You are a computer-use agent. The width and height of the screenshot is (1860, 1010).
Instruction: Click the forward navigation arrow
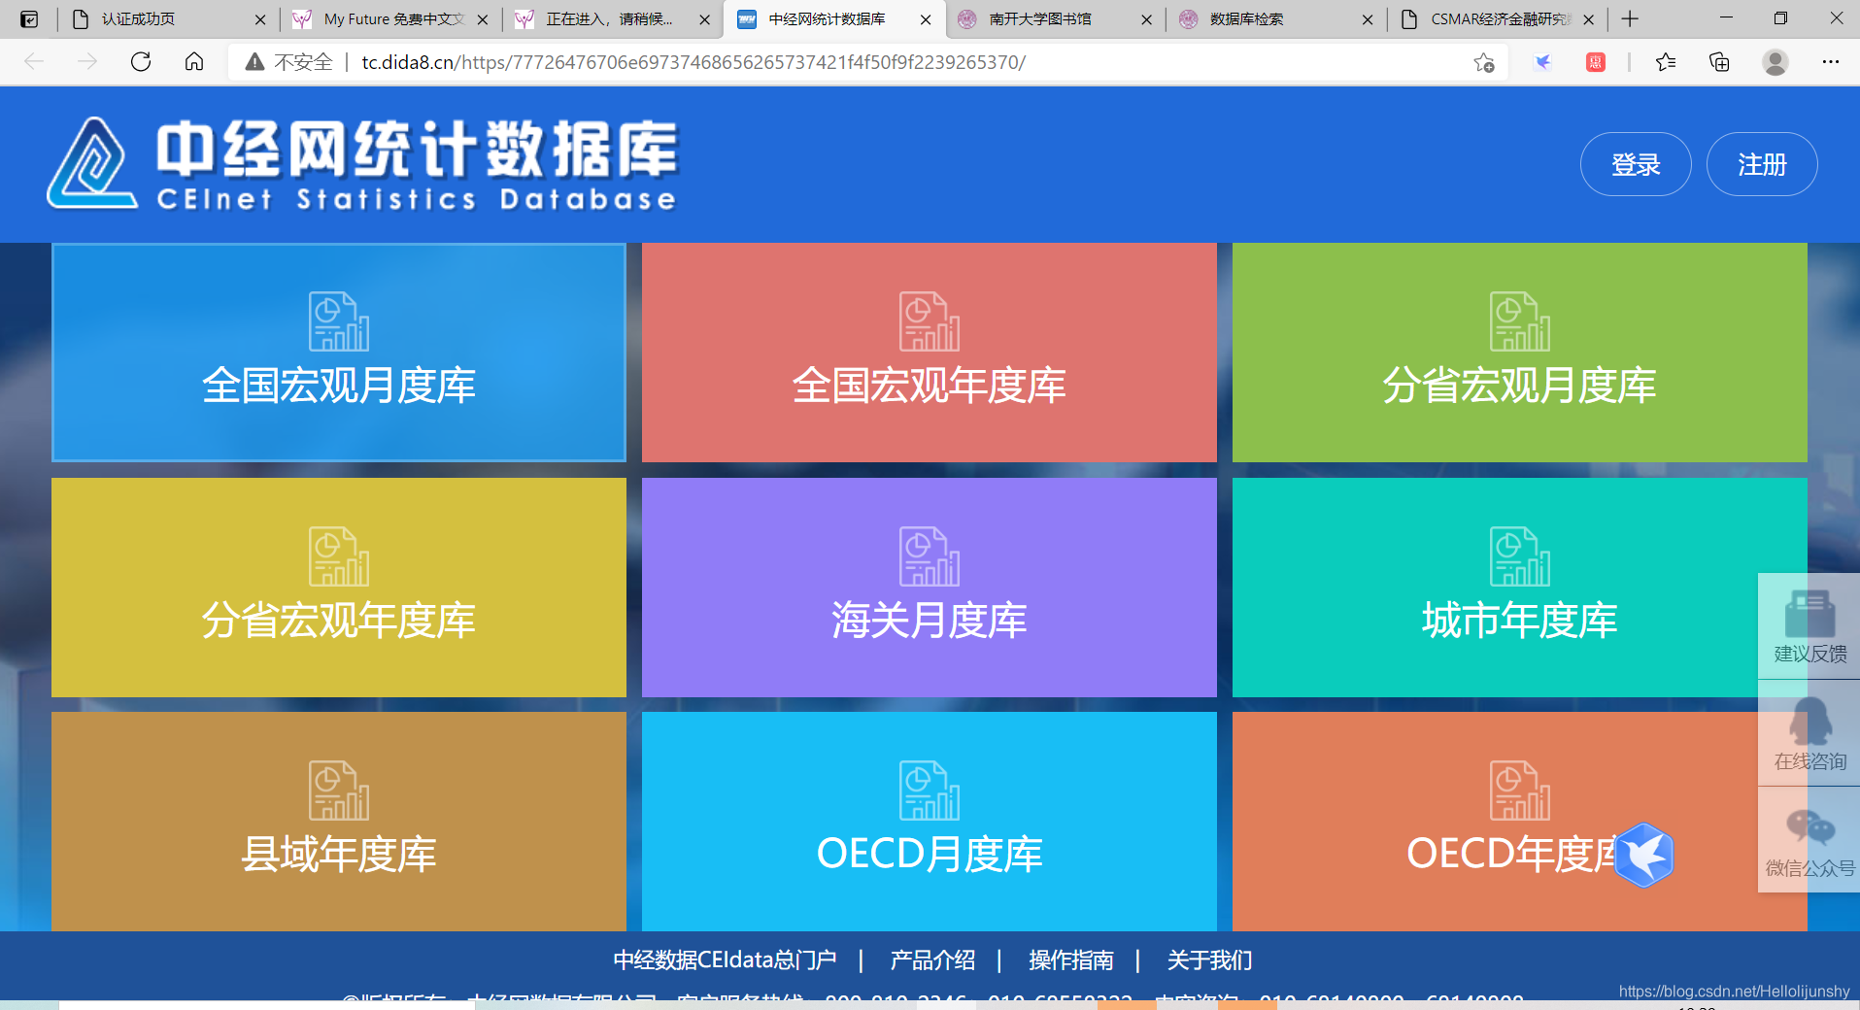[x=87, y=62]
